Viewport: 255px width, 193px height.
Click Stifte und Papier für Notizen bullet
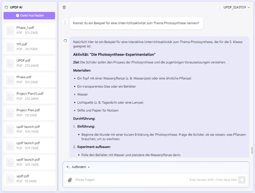point(98,111)
